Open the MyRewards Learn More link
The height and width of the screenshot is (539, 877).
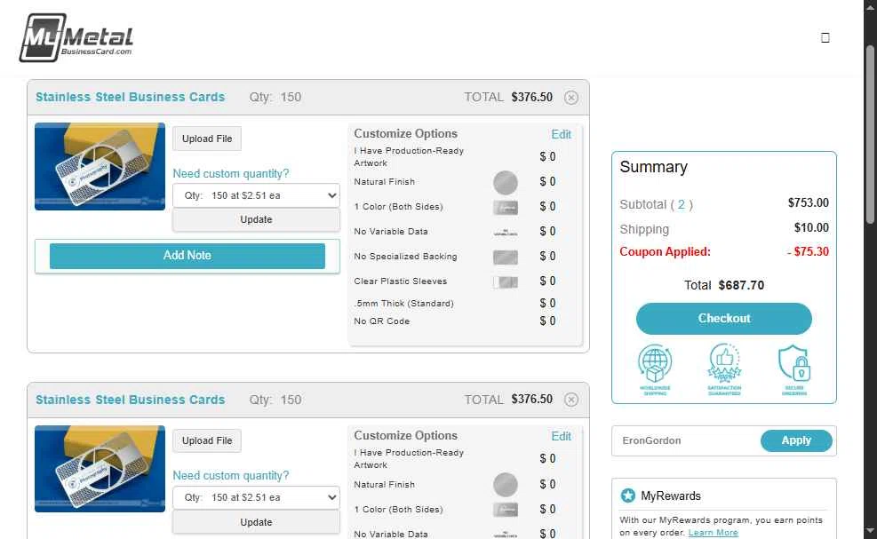[x=714, y=532]
